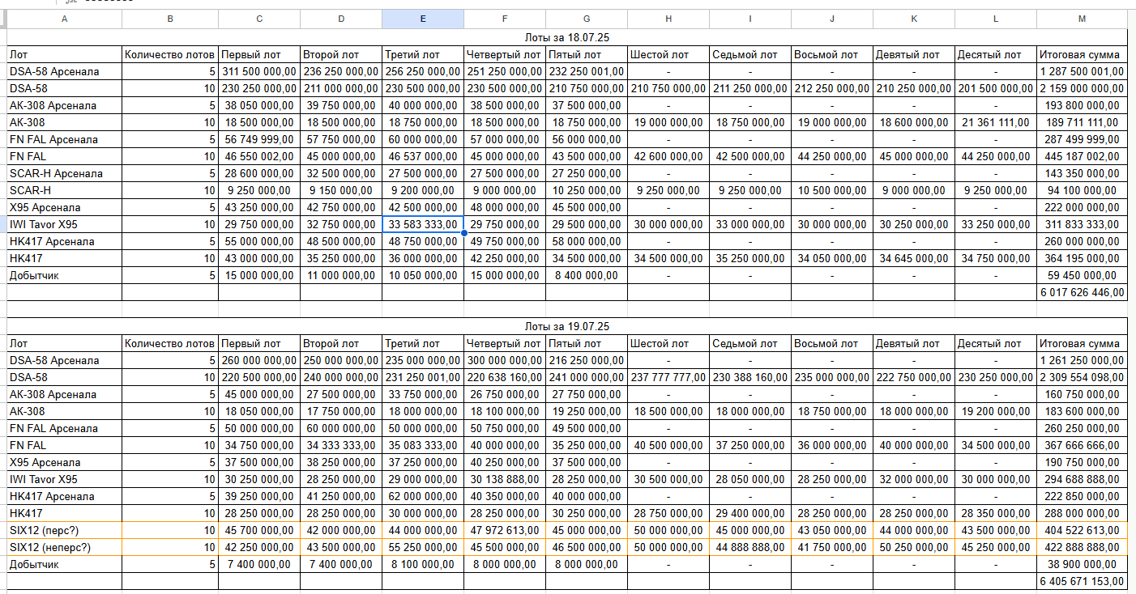Select column I header
The width and height of the screenshot is (1136, 594).
tap(750, 19)
